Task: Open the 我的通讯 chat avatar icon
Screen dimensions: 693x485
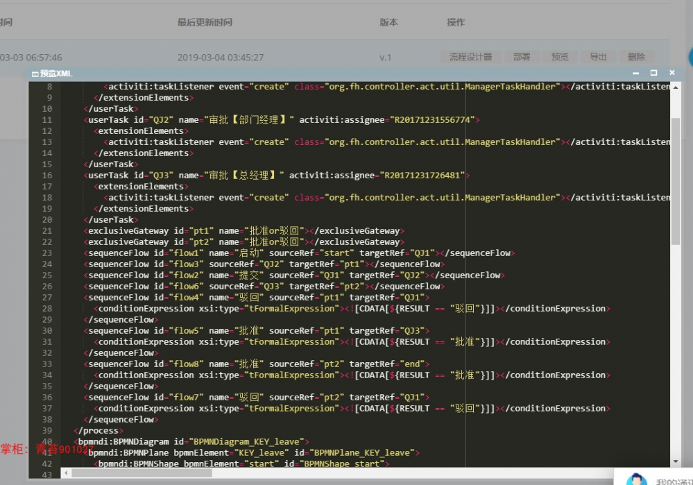Action: (x=637, y=477)
